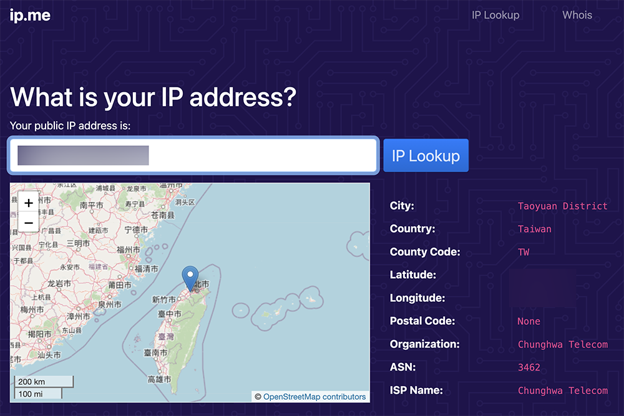Viewport: 624px width, 416px height.
Task: Follow the OpenStreetMap contributors link
Action: [x=315, y=397]
